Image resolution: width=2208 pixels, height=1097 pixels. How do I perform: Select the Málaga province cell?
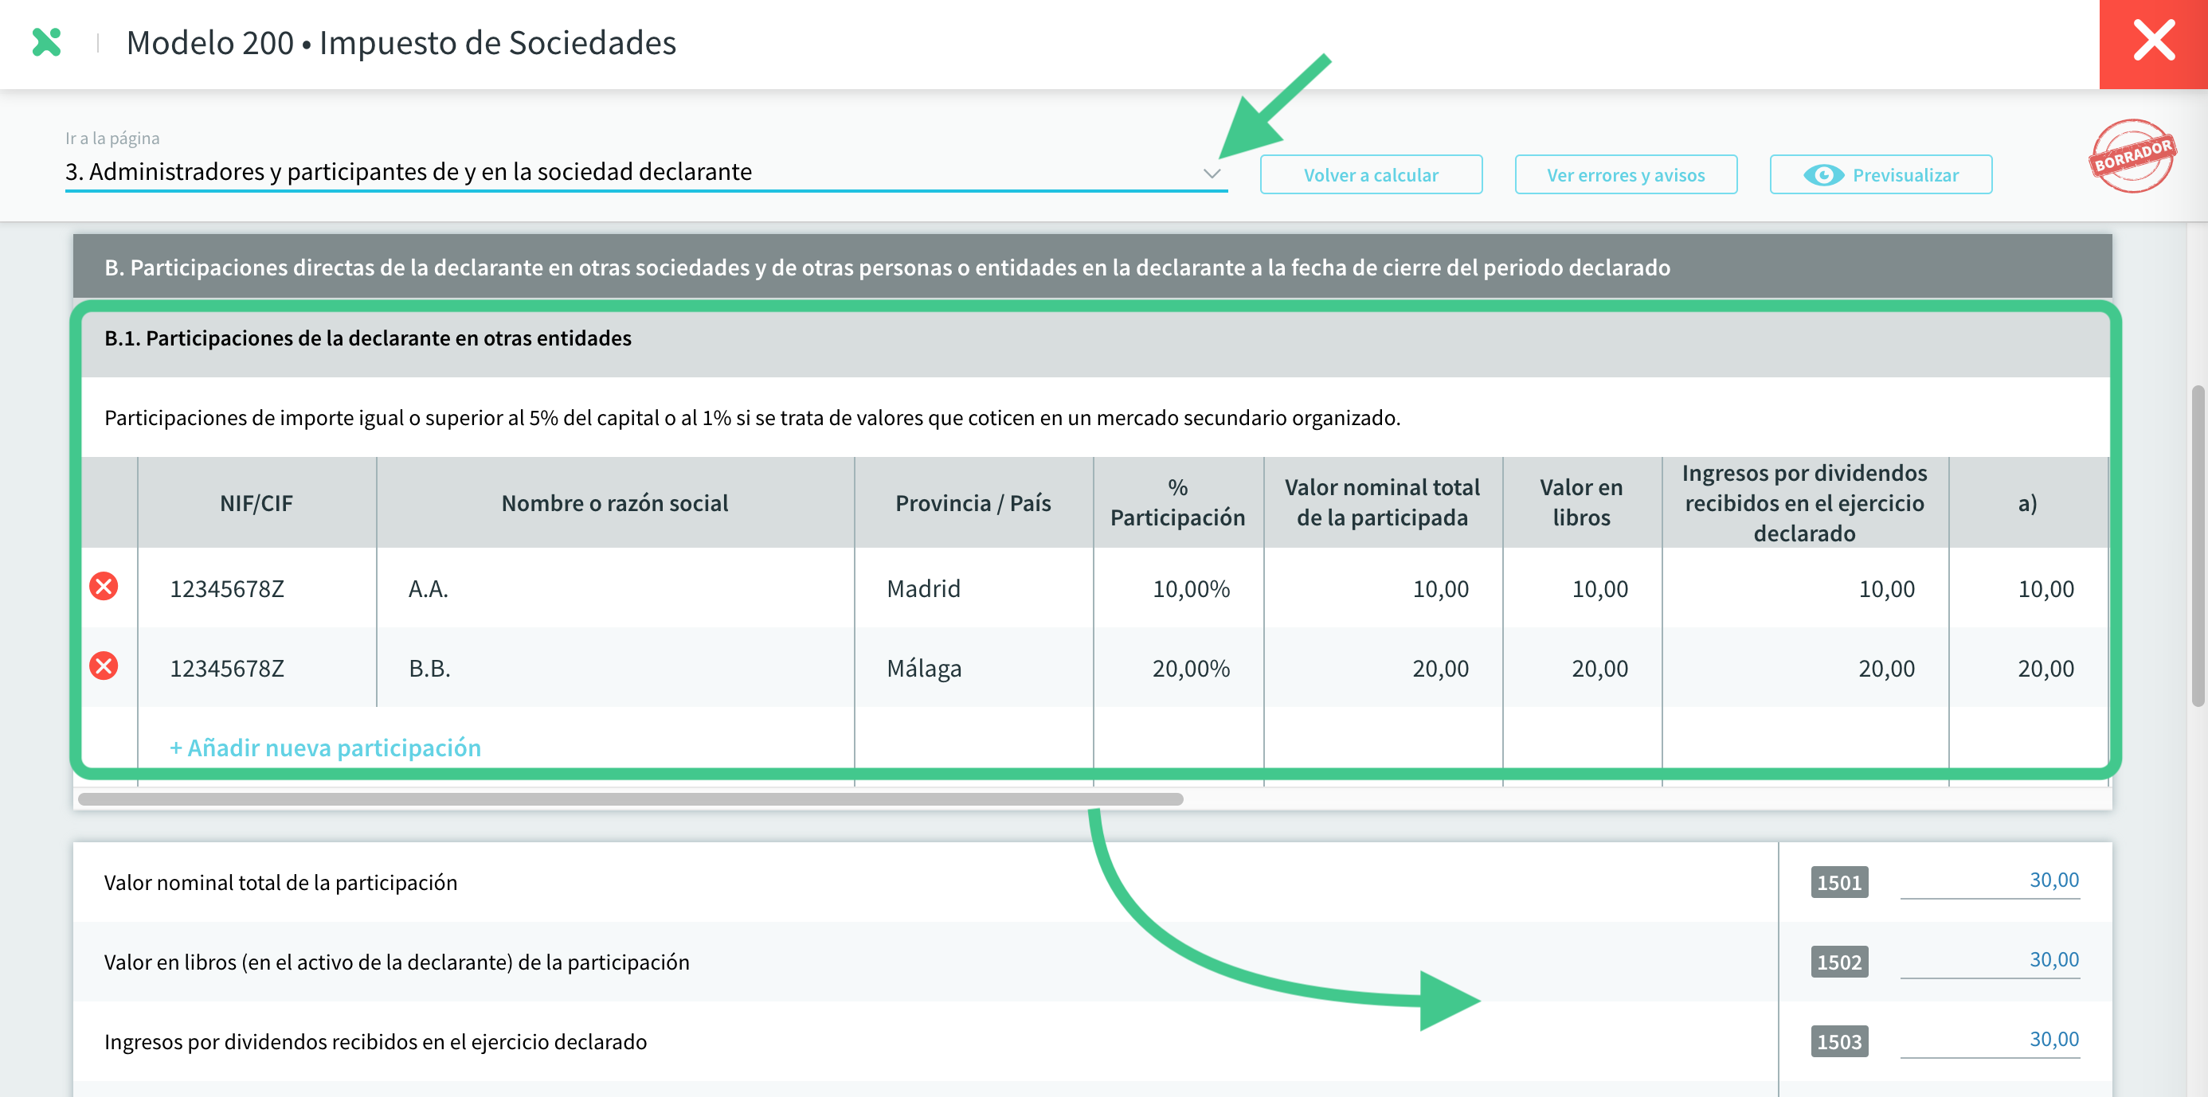click(972, 668)
